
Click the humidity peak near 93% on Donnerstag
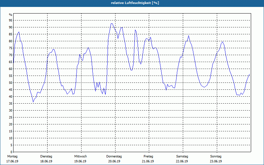point(112,23)
